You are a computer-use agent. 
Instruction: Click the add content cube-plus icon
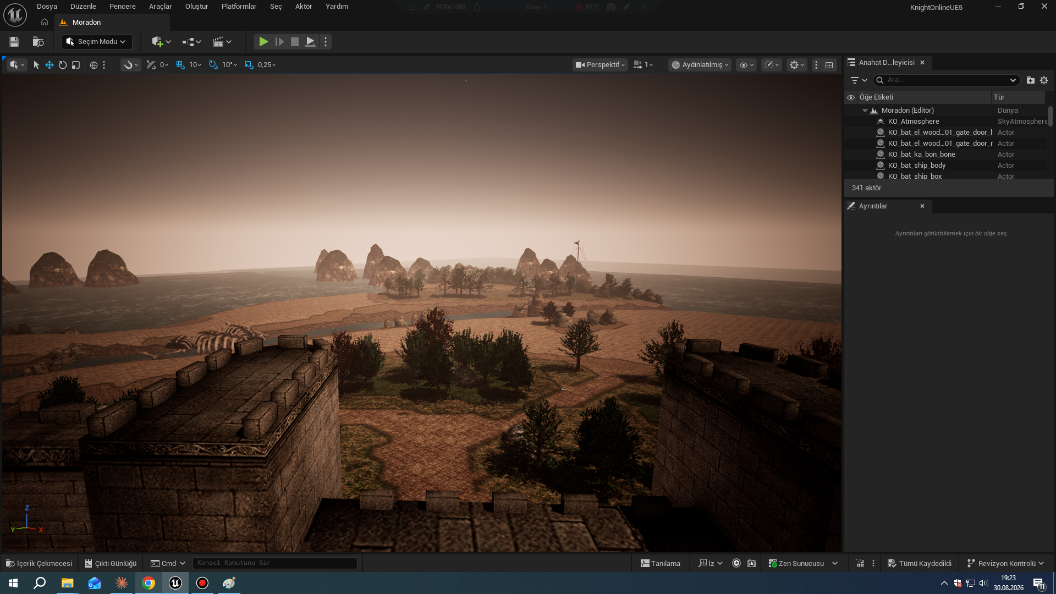tap(161, 42)
